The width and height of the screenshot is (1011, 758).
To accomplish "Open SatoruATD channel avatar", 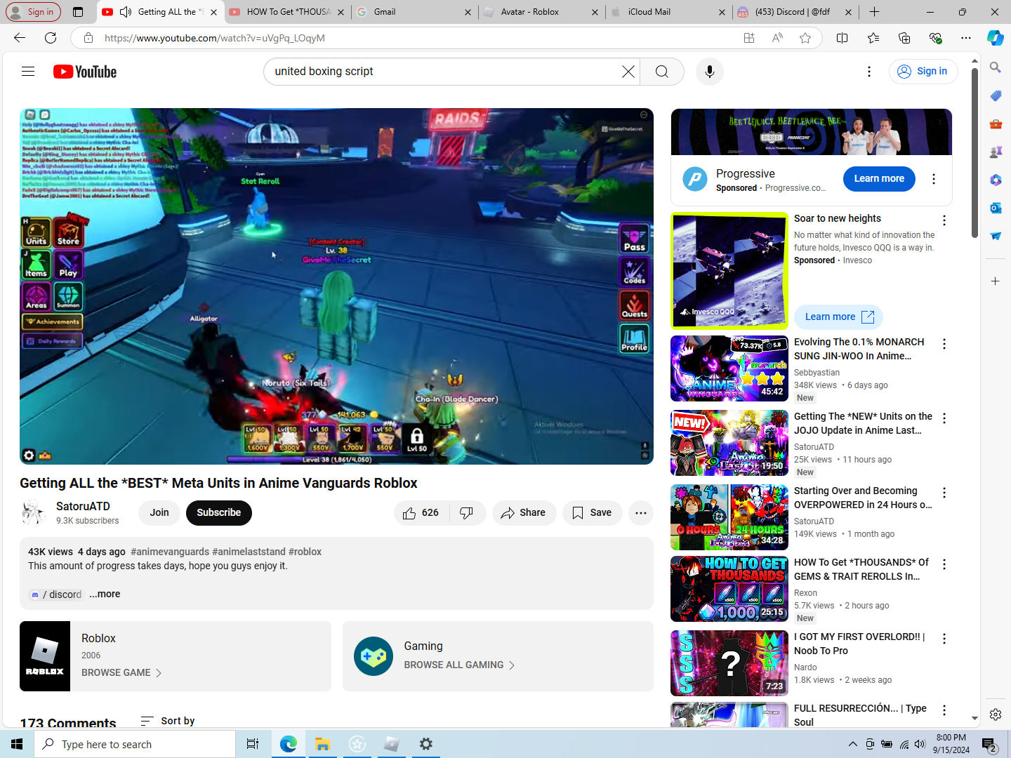I will (34, 513).
